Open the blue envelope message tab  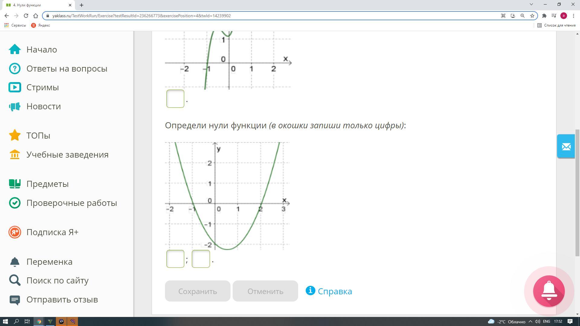(566, 146)
